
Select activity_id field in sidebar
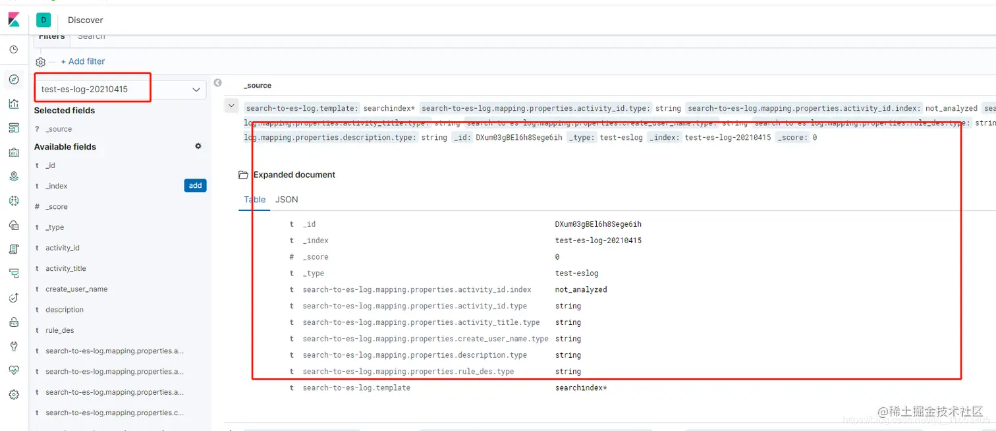[x=63, y=248]
